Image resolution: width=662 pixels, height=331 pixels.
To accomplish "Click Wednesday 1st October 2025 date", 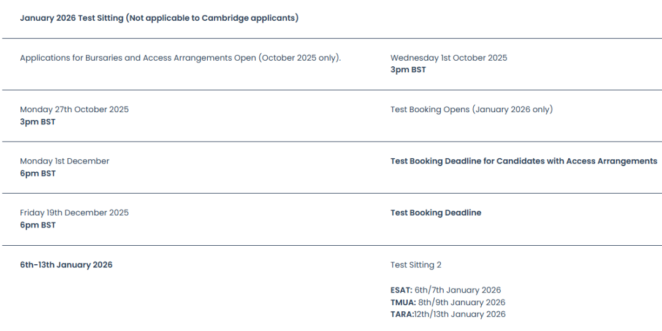I will tap(449, 58).
